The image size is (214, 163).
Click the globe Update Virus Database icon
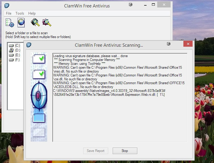coord(21,23)
